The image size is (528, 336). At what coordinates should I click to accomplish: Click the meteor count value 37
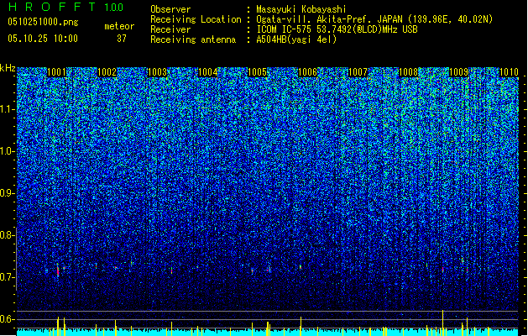point(122,39)
